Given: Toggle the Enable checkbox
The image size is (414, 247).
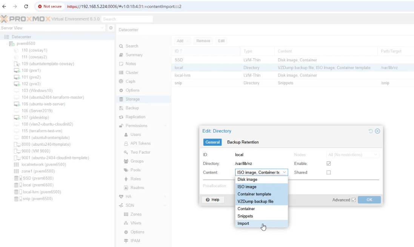Looking at the screenshot, I should coord(328,163).
